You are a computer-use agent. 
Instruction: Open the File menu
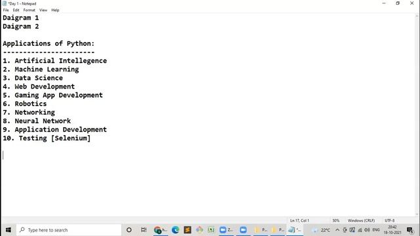6,10
